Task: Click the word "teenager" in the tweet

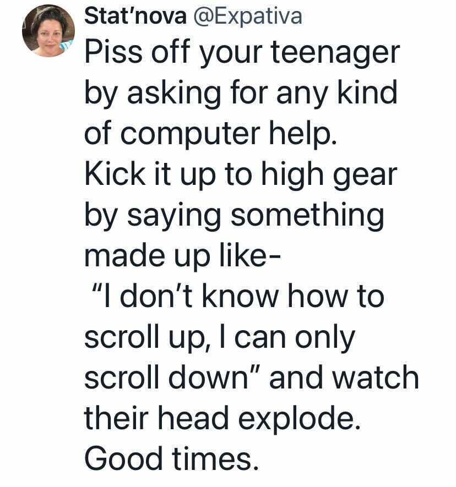Action: tap(335, 53)
